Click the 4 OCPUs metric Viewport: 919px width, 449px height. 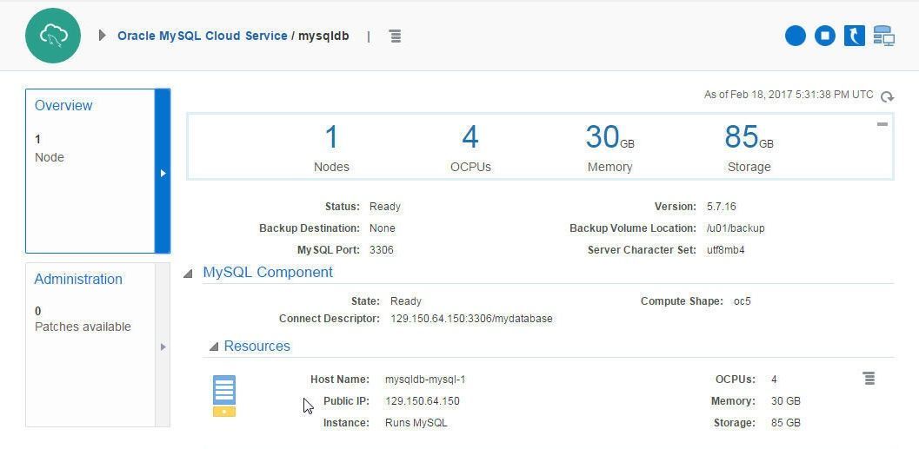click(x=470, y=148)
